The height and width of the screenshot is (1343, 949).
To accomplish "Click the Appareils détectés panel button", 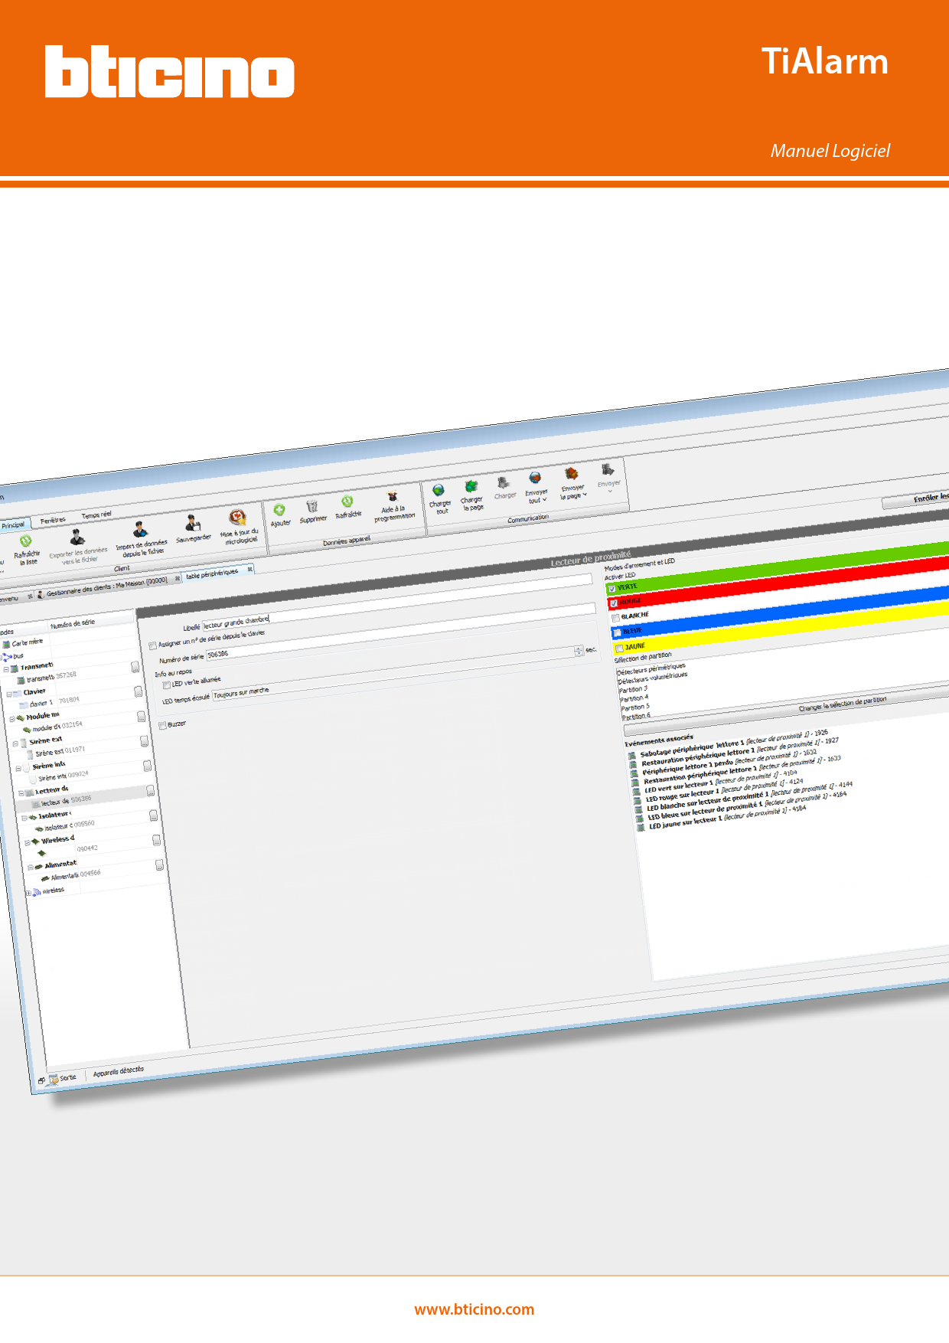I will [x=119, y=1071].
